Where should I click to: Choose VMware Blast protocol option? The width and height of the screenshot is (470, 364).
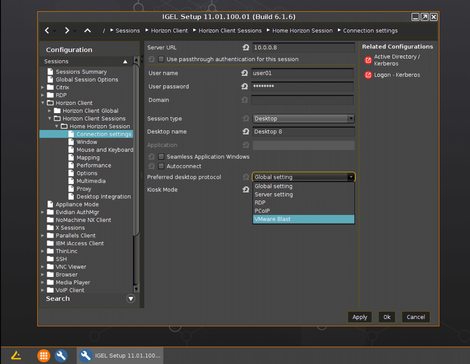tap(303, 219)
